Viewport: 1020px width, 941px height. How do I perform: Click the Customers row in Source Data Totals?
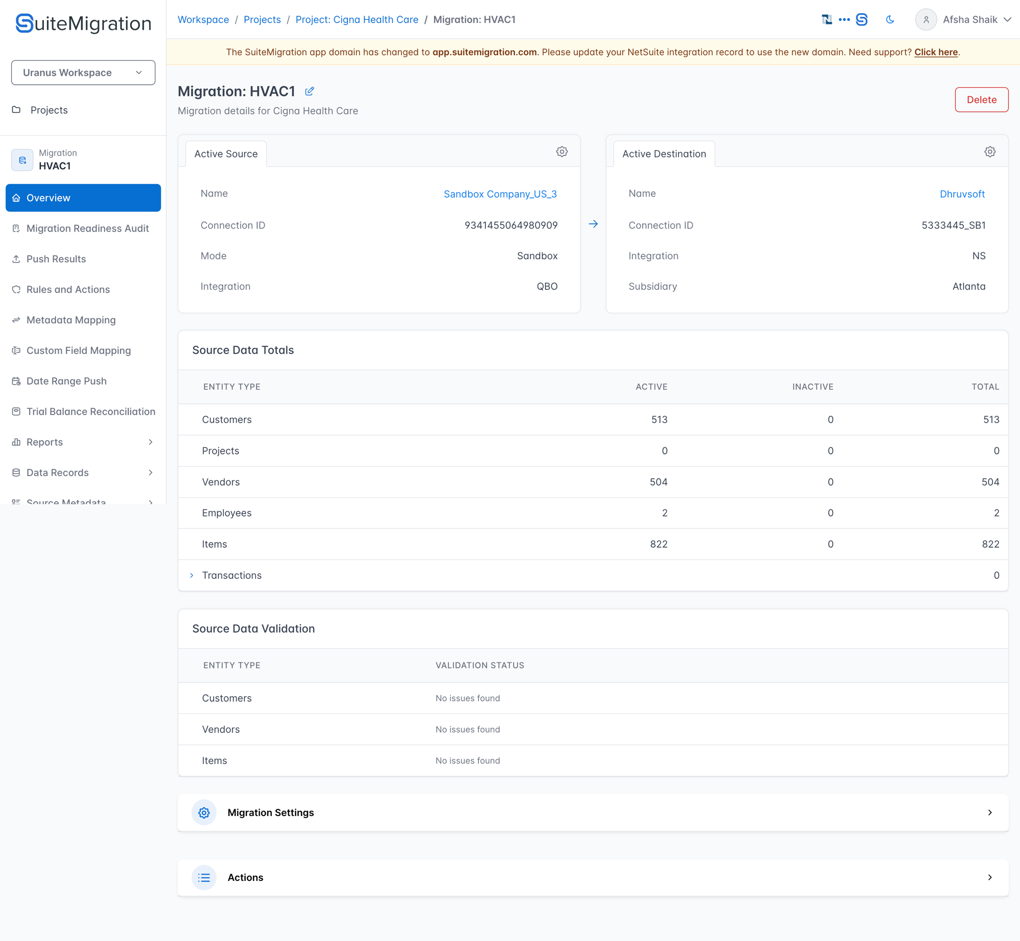pos(593,419)
